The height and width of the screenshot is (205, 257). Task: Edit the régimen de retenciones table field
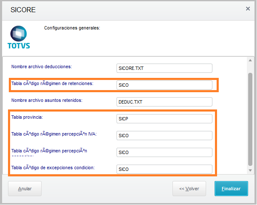point(164,85)
